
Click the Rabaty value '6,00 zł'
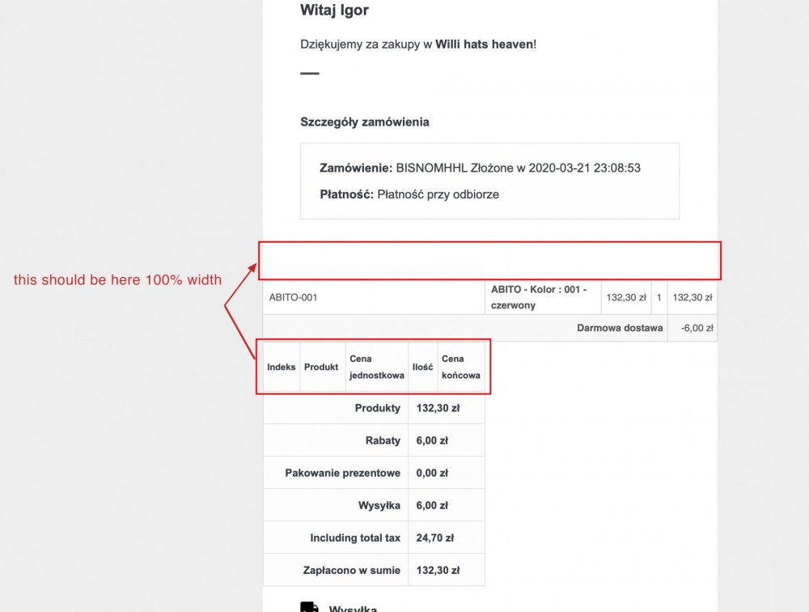(432, 440)
